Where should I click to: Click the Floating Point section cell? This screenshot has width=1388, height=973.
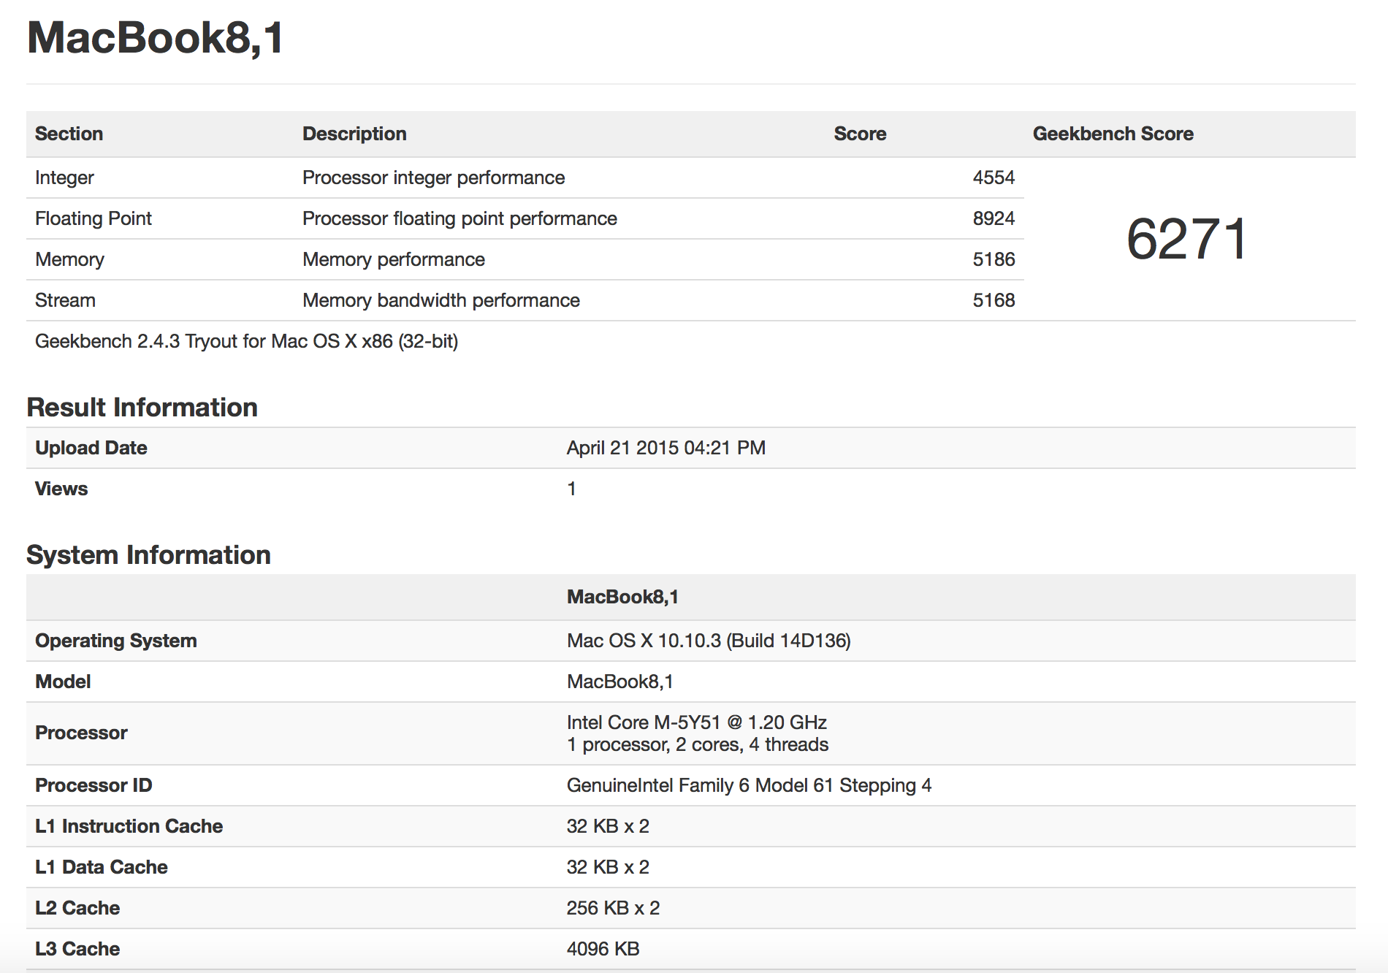pos(94,218)
